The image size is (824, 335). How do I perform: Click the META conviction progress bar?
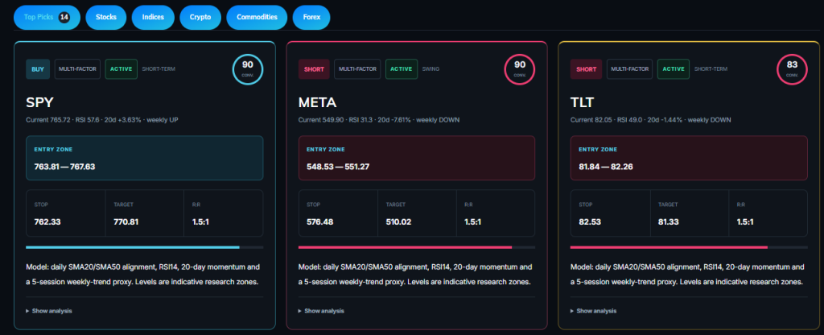tap(417, 247)
